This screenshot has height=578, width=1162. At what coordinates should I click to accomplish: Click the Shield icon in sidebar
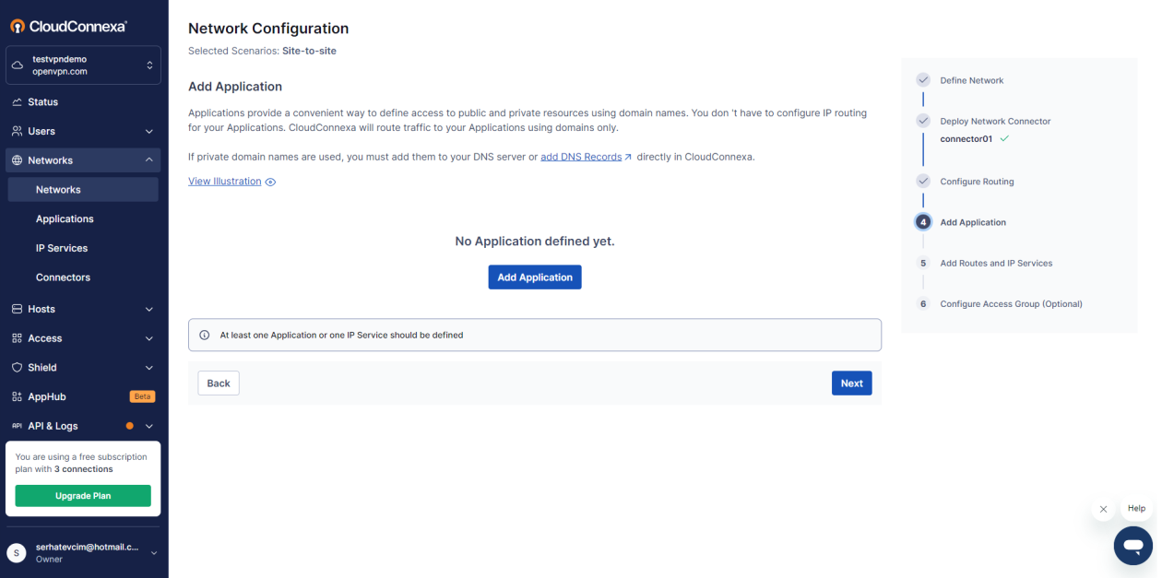pyautogui.click(x=18, y=368)
